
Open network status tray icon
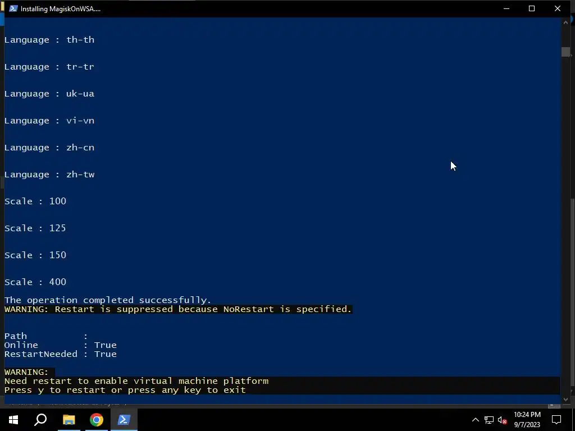click(489, 420)
